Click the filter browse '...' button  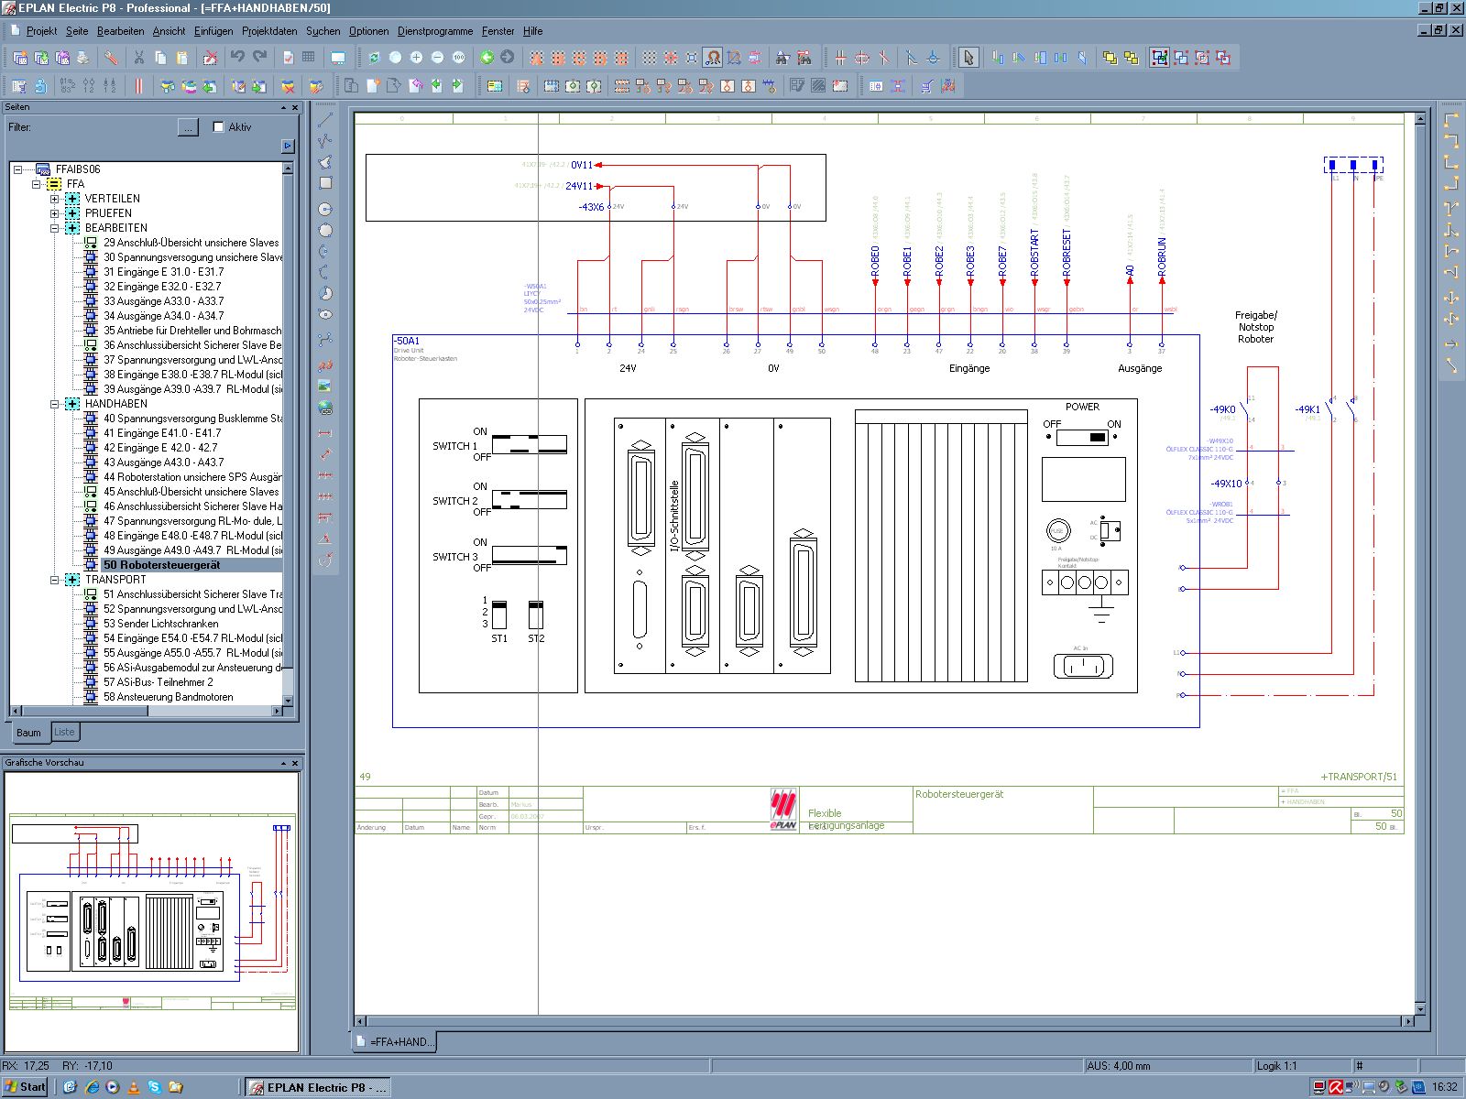(x=187, y=127)
